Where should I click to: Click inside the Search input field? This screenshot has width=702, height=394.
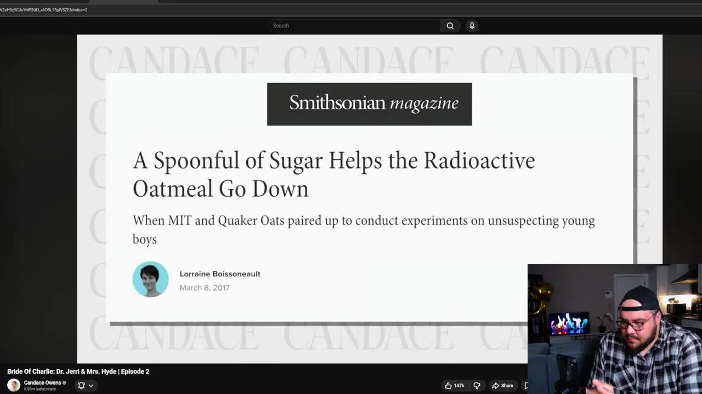(x=354, y=26)
